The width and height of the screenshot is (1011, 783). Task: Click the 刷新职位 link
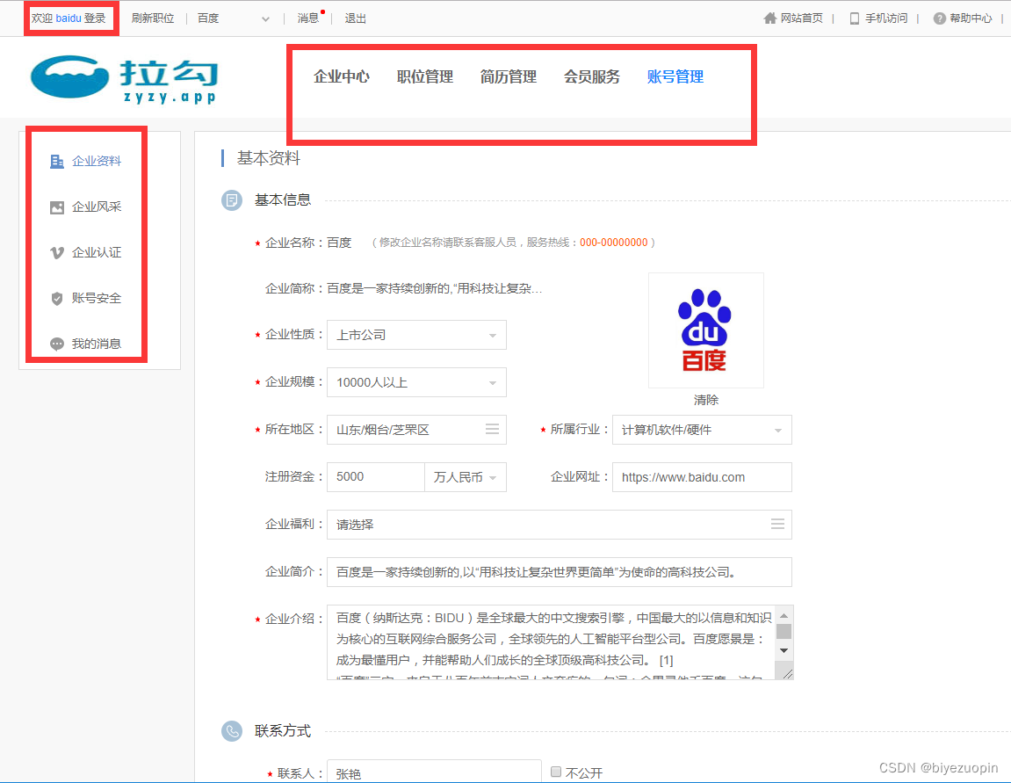153,18
